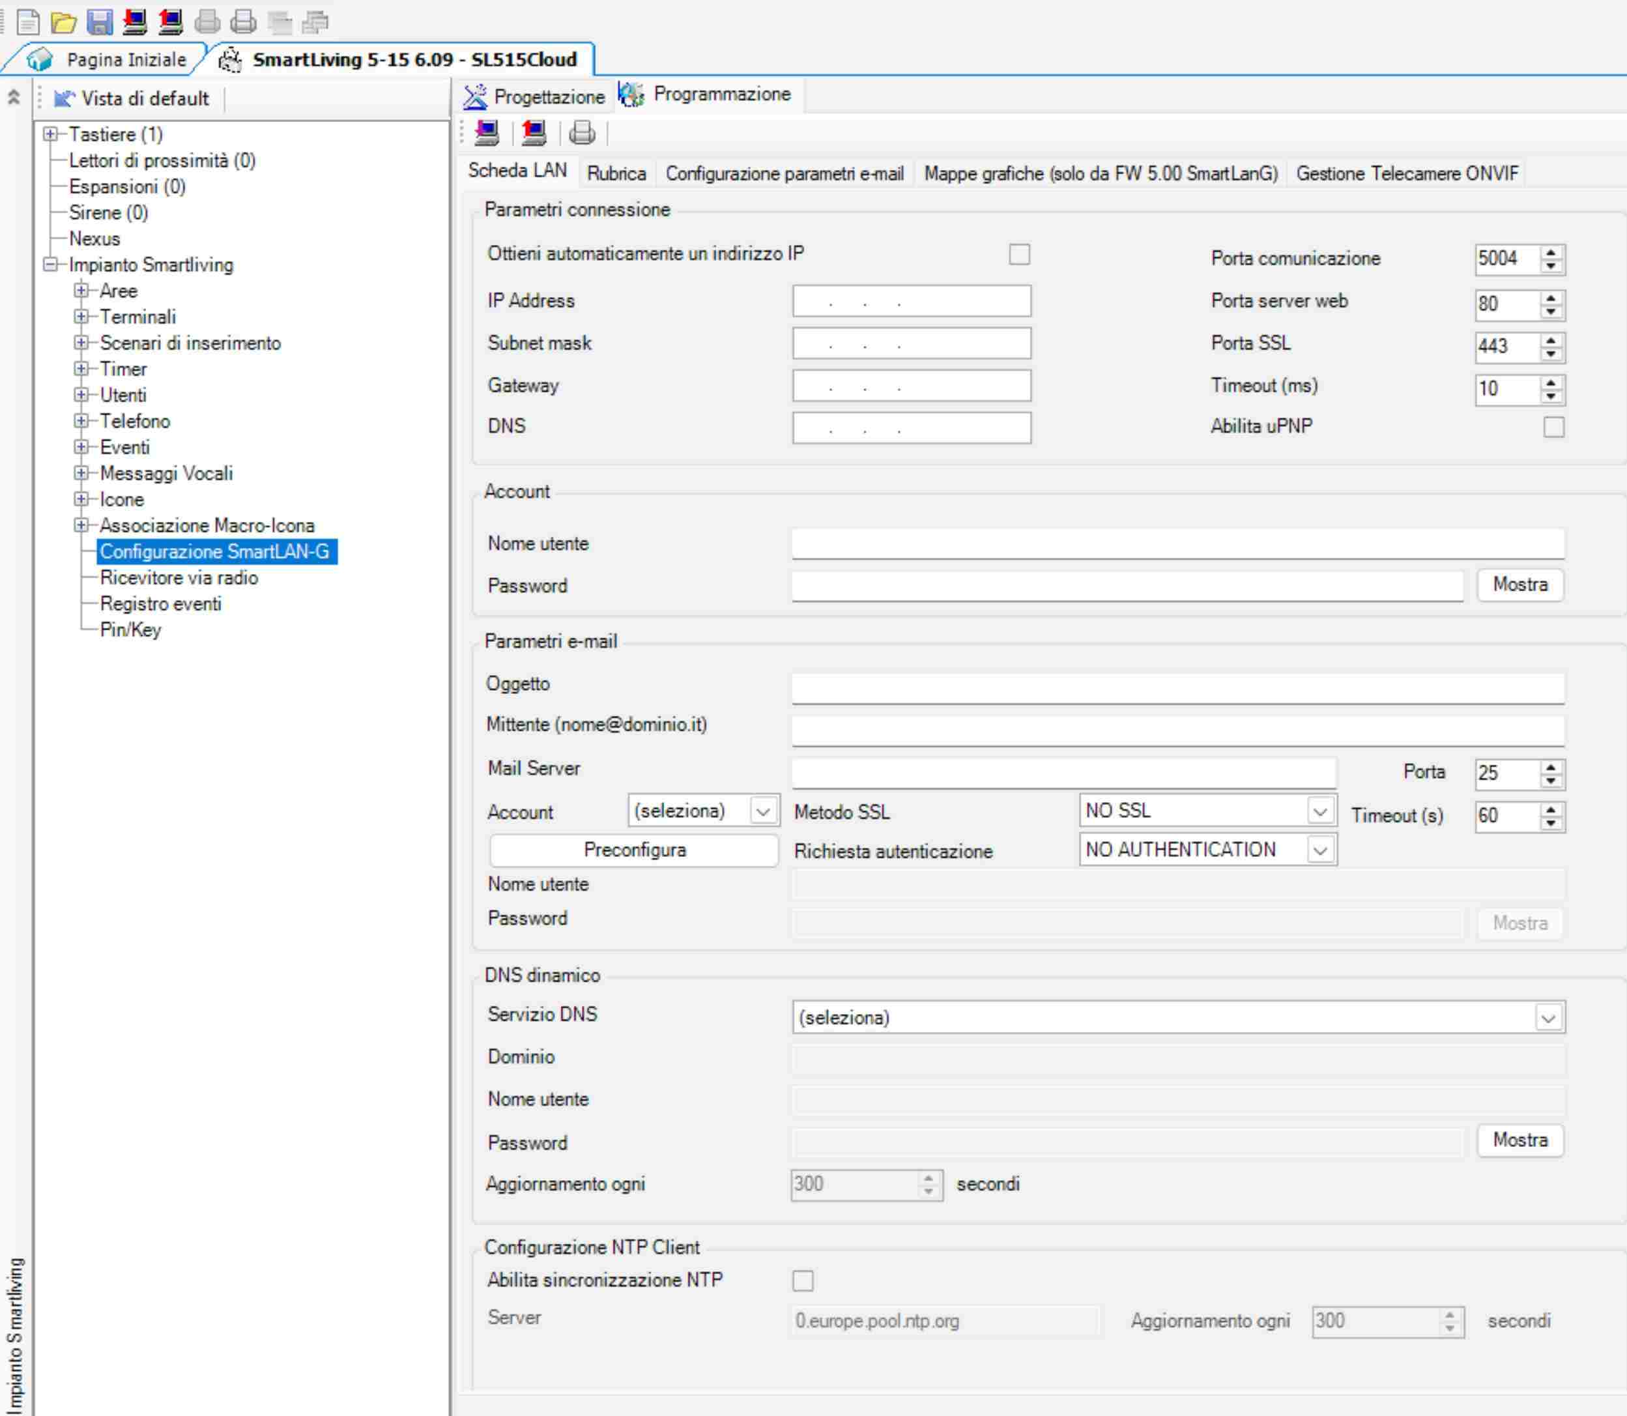This screenshot has width=1627, height=1416.
Task: Toggle the Abilita uPNP checkbox
Action: point(1553,427)
